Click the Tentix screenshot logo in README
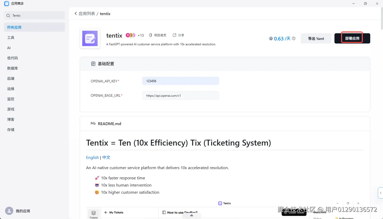 pyautogui.click(x=220, y=203)
